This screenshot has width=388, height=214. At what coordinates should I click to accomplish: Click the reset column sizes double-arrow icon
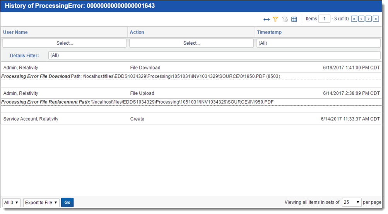pyautogui.click(x=267, y=19)
